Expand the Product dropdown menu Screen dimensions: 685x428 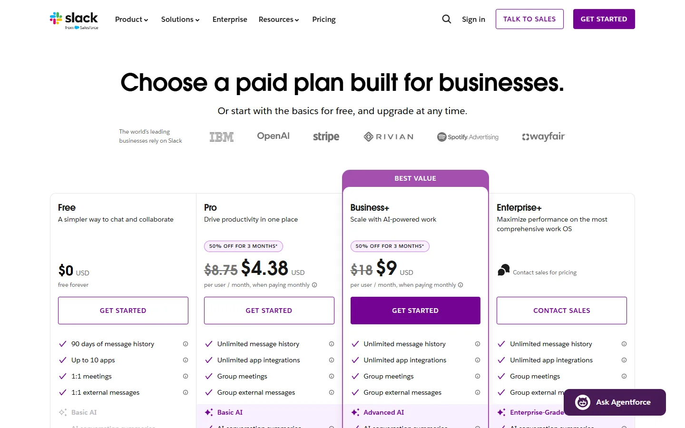click(132, 19)
